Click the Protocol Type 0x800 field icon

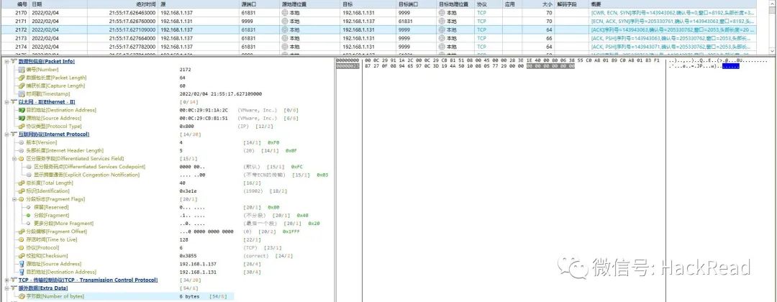(22, 127)
